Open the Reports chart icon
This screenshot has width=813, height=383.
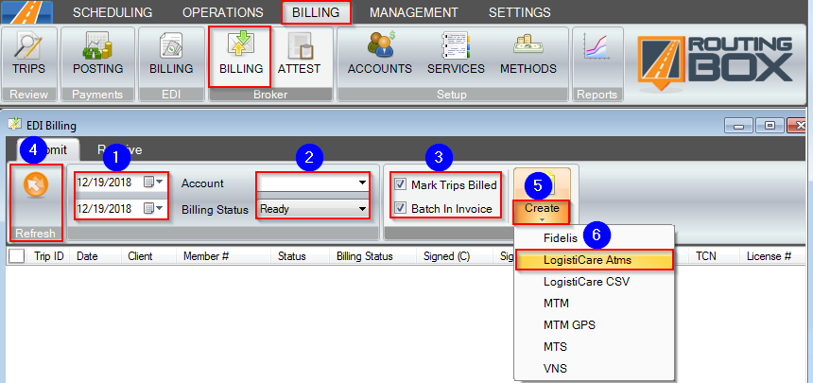596,46
